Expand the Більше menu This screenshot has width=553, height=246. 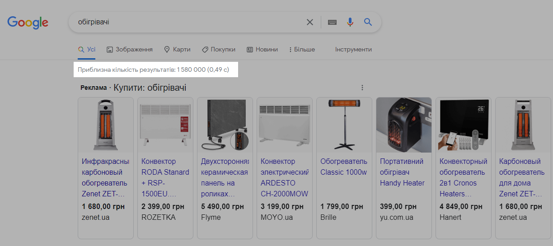tap(302, 50)
